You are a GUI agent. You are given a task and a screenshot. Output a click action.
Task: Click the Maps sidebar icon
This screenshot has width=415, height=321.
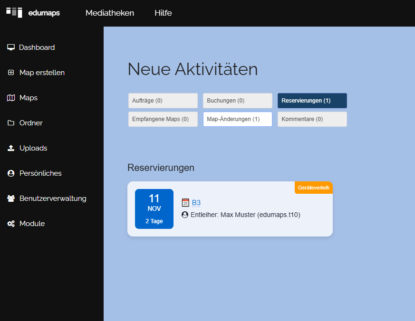(11, 98)
